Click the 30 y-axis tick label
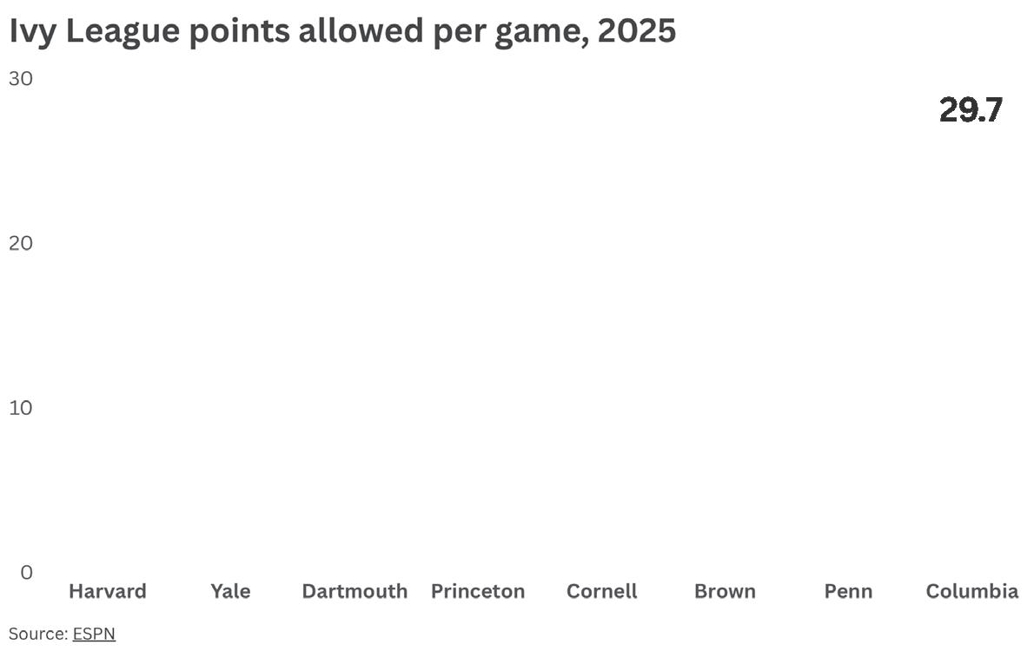Image resolution: width=1034 pixels, height=651 pixels. [x=21, y=78]
